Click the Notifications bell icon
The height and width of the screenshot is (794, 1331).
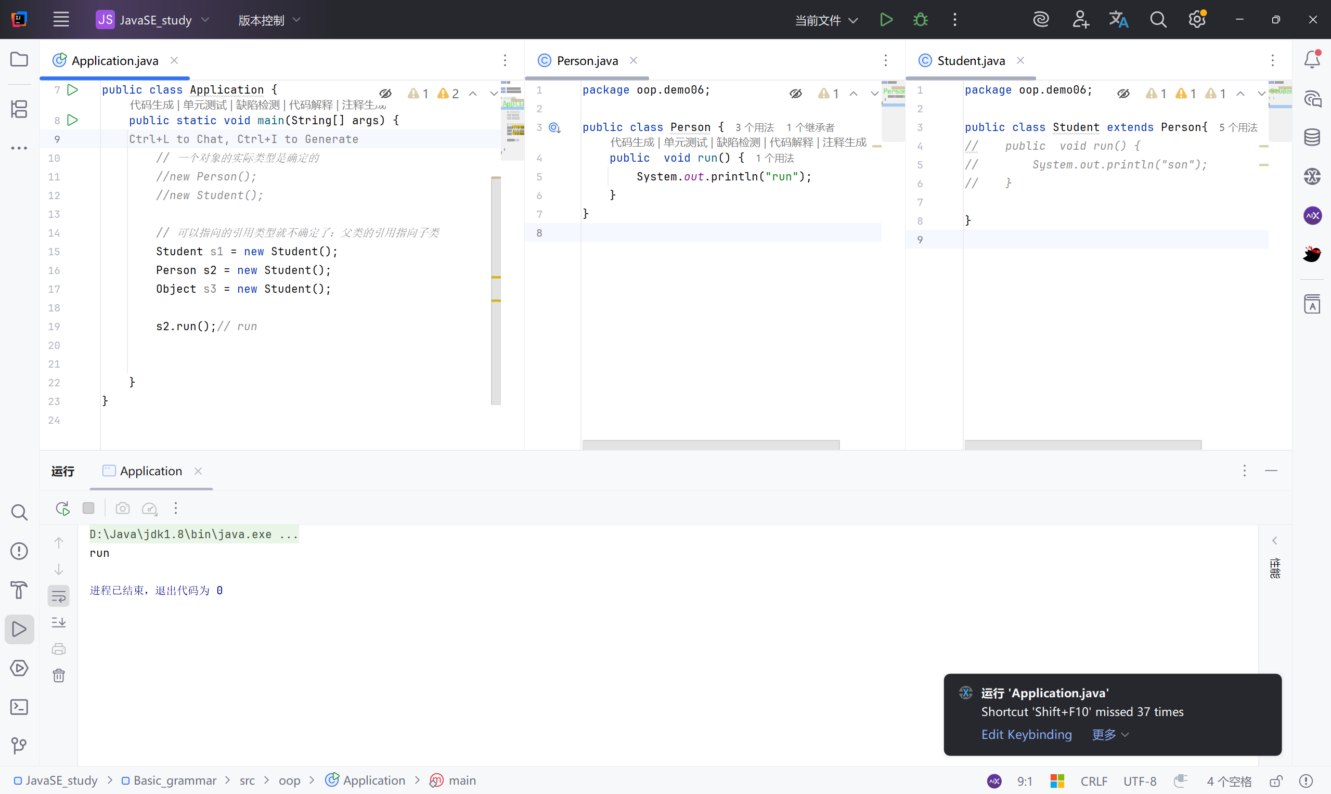coord(1312,59)
